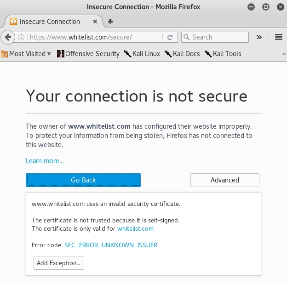
Task: Close the Insecure Connection tab
Action: pos(95,22)
